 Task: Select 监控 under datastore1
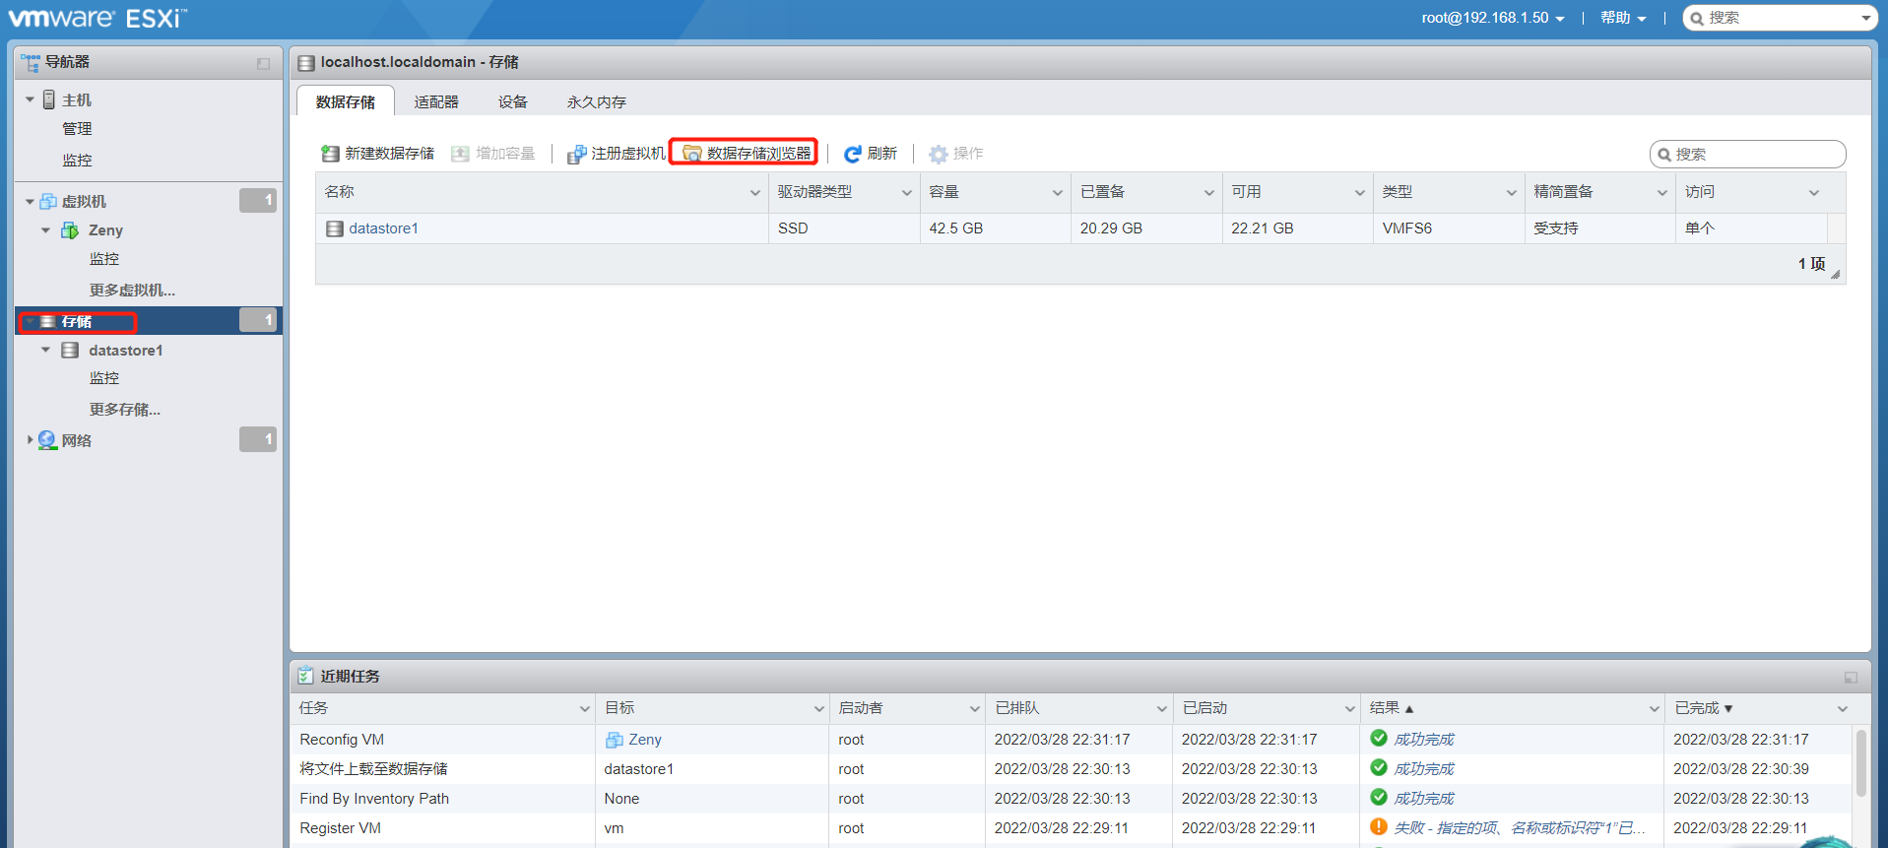[104, 378]
